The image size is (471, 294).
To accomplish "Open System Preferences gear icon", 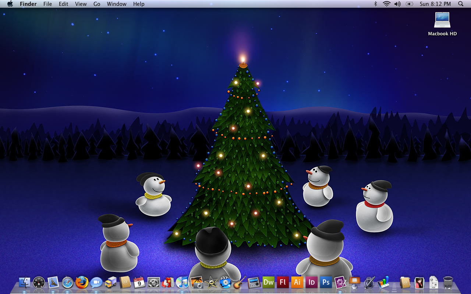I will click(x=154, y=282).
